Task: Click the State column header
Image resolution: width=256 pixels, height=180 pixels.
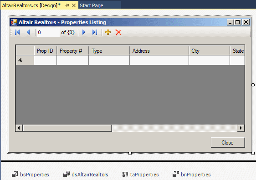Action: tap(237, 51)
